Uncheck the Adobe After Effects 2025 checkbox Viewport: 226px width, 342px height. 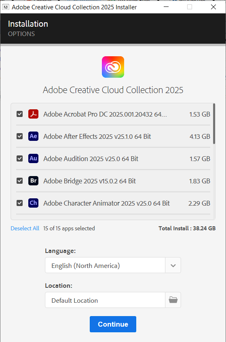pos(20,136)
